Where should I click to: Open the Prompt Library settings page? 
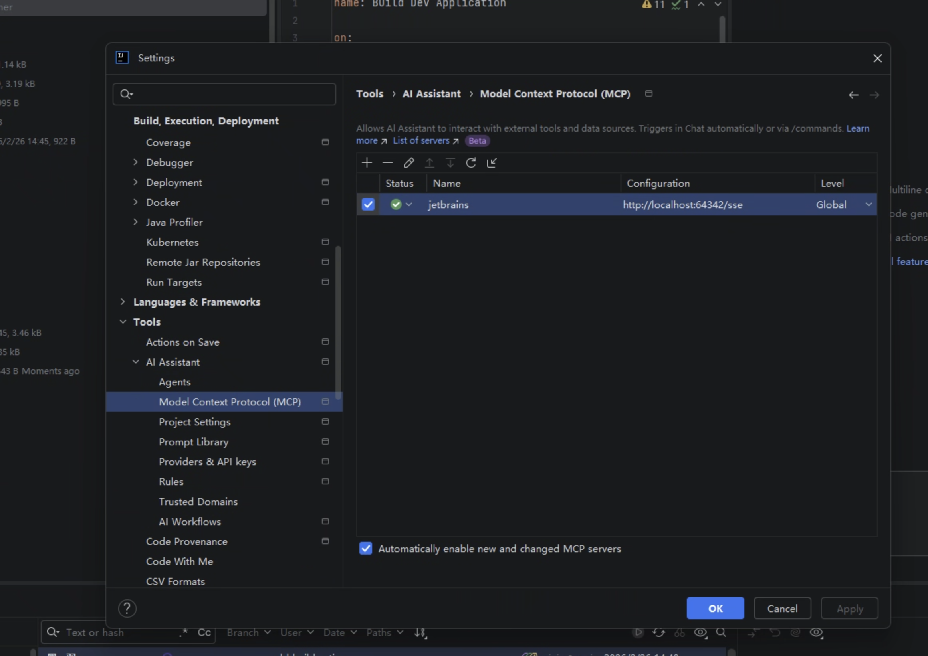click(193, 442)
